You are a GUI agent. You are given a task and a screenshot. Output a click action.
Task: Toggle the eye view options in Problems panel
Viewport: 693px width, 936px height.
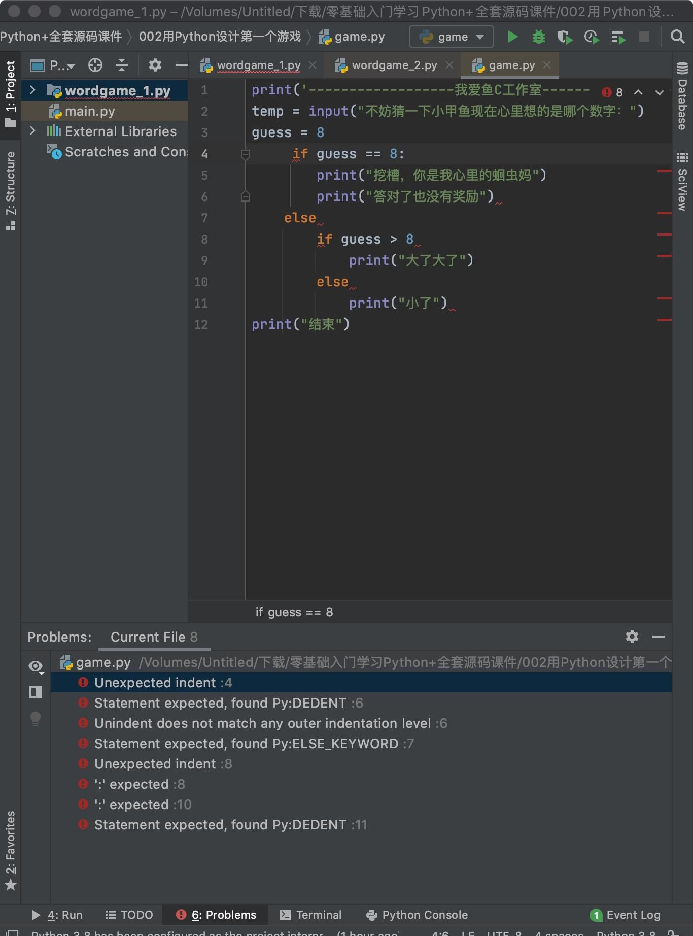[36, 666]
